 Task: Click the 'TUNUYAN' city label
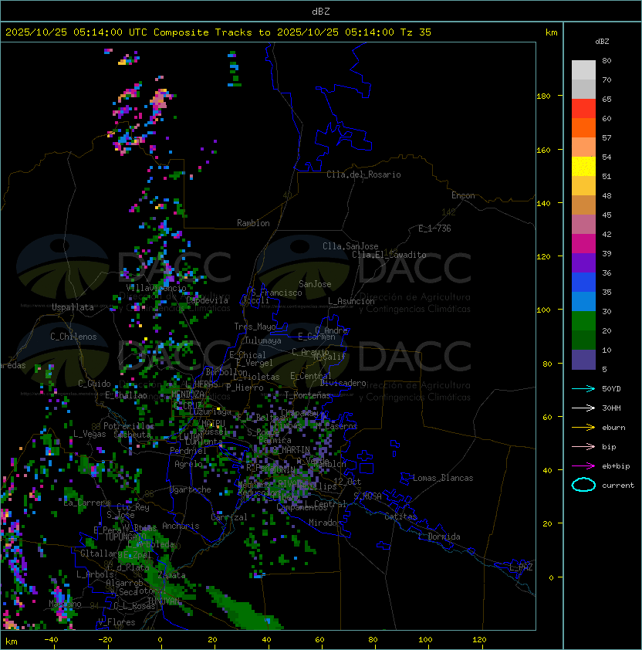point(164,601)
